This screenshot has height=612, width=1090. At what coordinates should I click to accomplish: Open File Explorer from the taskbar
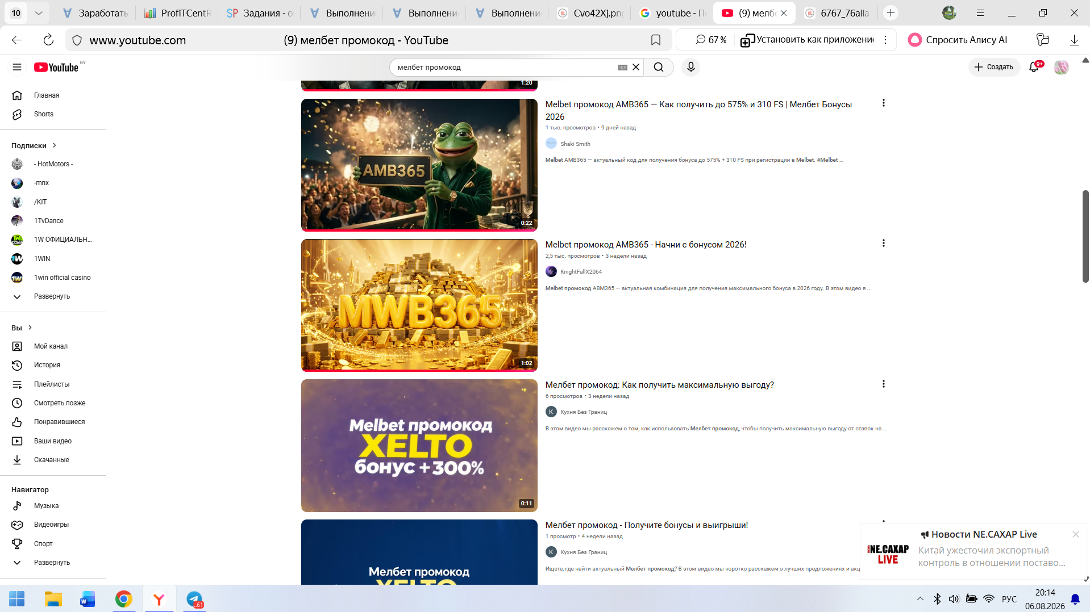53,599
